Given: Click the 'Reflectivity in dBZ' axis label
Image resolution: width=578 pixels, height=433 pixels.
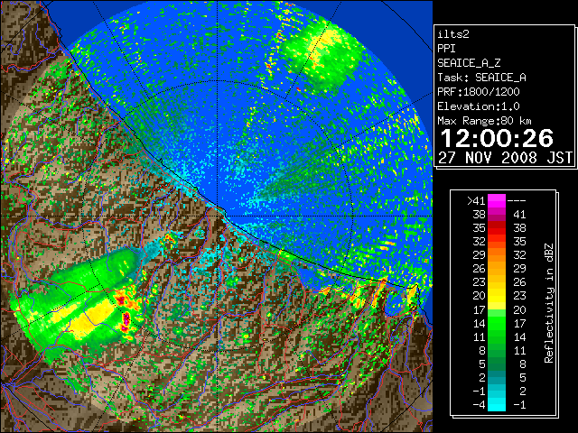Looking at the screenshot, I should (x=548, y=303).
